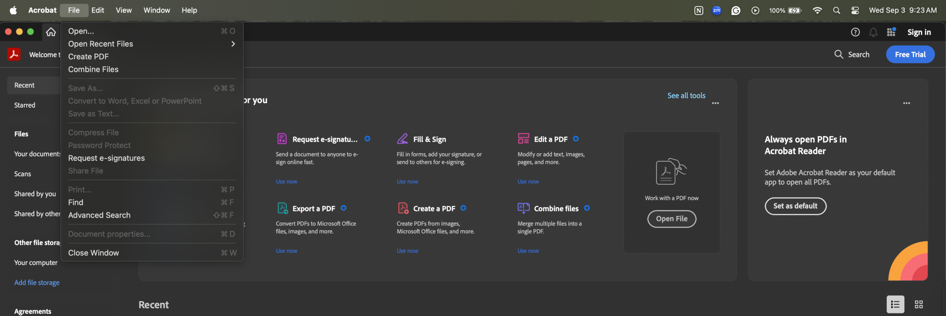The image size is (946, 316).
Task: Click the Combine files tool icon
Action: click(x=523, y=208)
